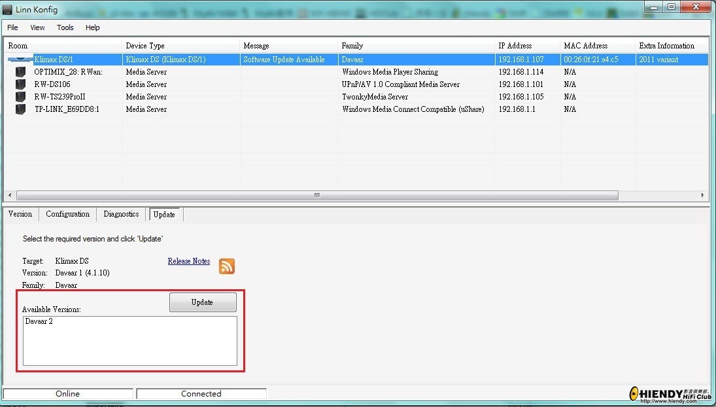Click the Online status bar field
Image resolution: width=716 pixels, height=407 pixels.
pos(67,393)
